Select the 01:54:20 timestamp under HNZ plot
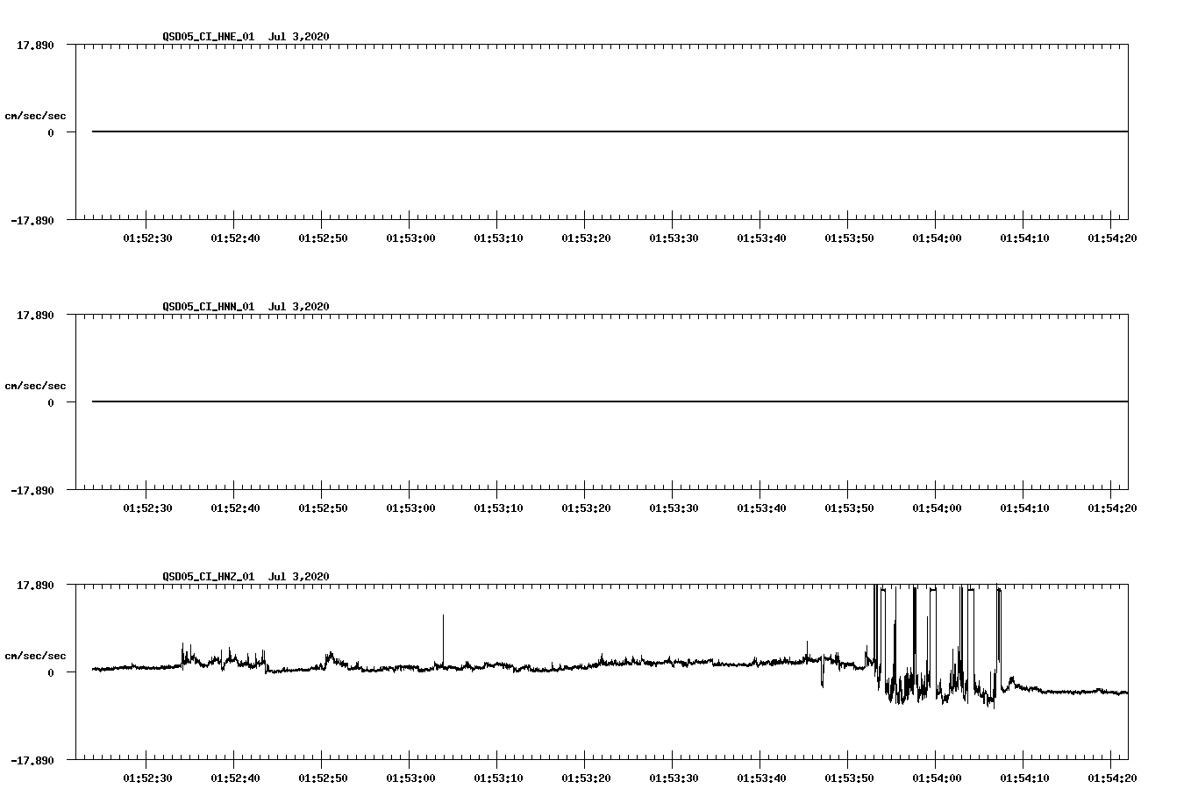This screenshot has height=810, width=1191. (x=1112, y=778)
